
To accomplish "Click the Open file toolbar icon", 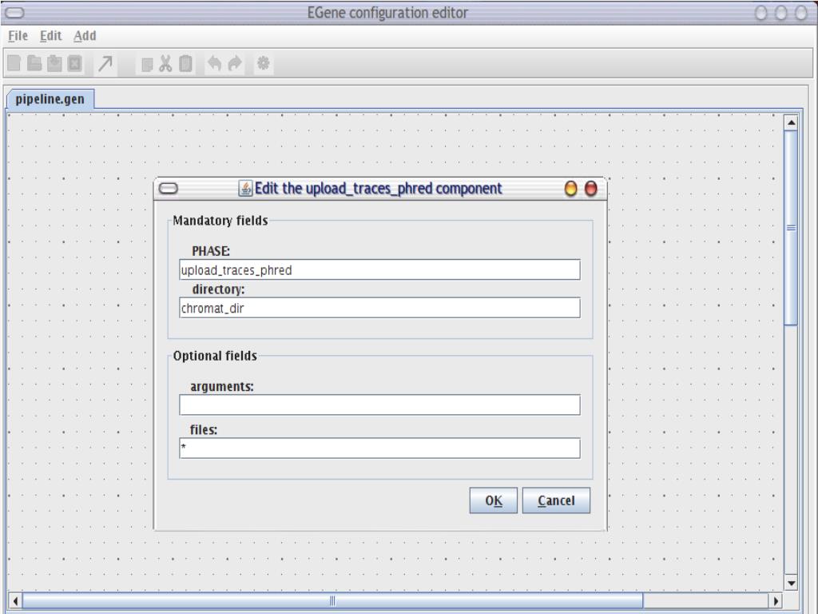I will (x=34, y=64).
